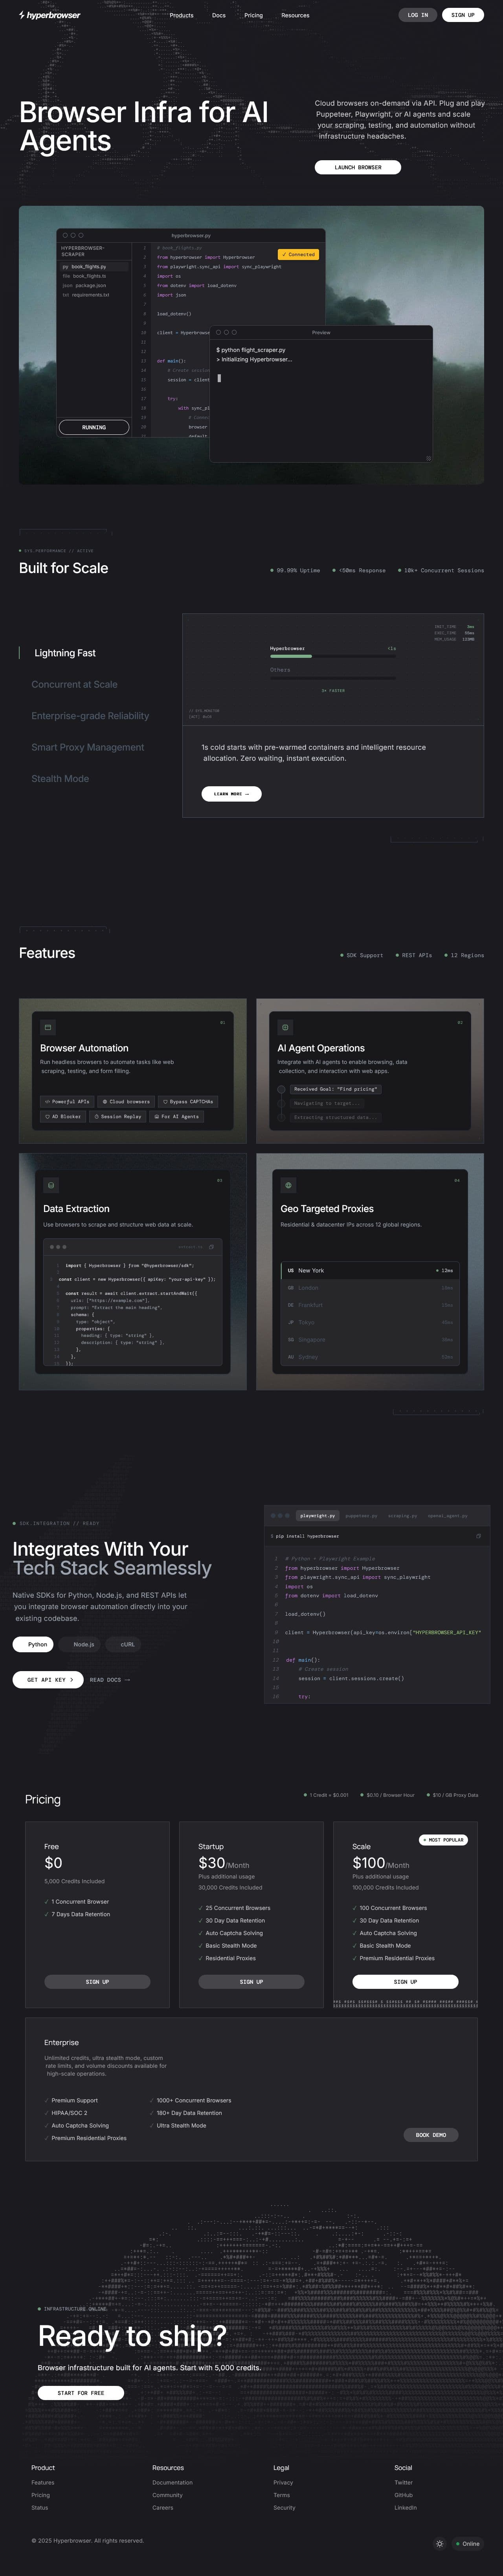Click the BOOK DEMO button

pyautogui.click(x=431, y=2134)
